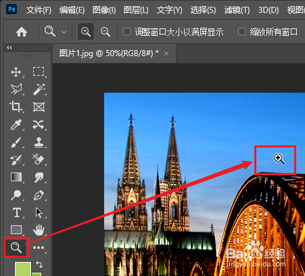The height and width of the screenshot is (276, 305).
Task: Open the 文件(F) menu
Action: (39, 10)
